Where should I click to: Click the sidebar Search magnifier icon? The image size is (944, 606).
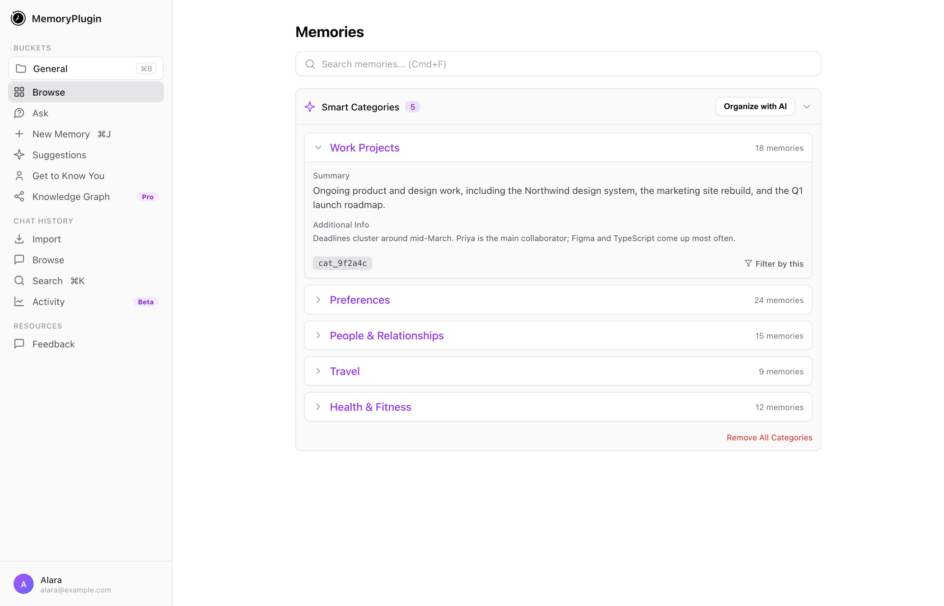(19, 280)
